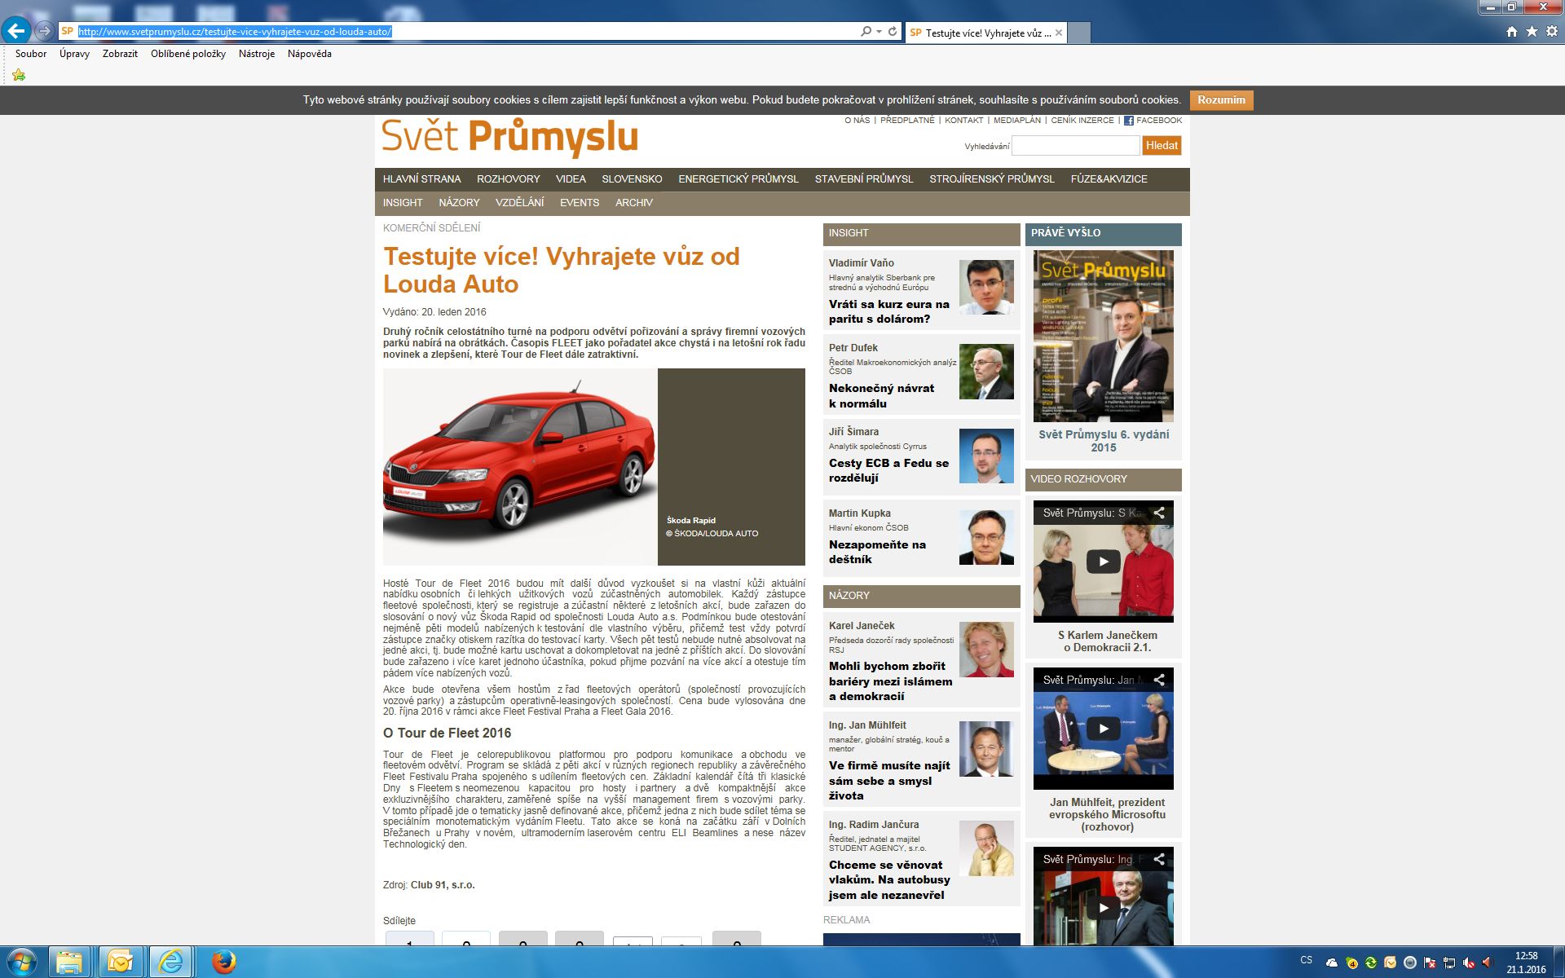Open a new blank browser tab
This screenshot has height=978, width=1565.
pos(1079,33)
